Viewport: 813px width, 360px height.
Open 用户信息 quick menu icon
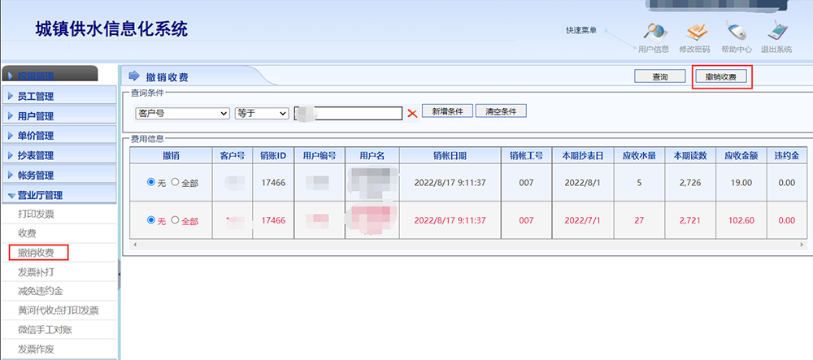point(654,33)
